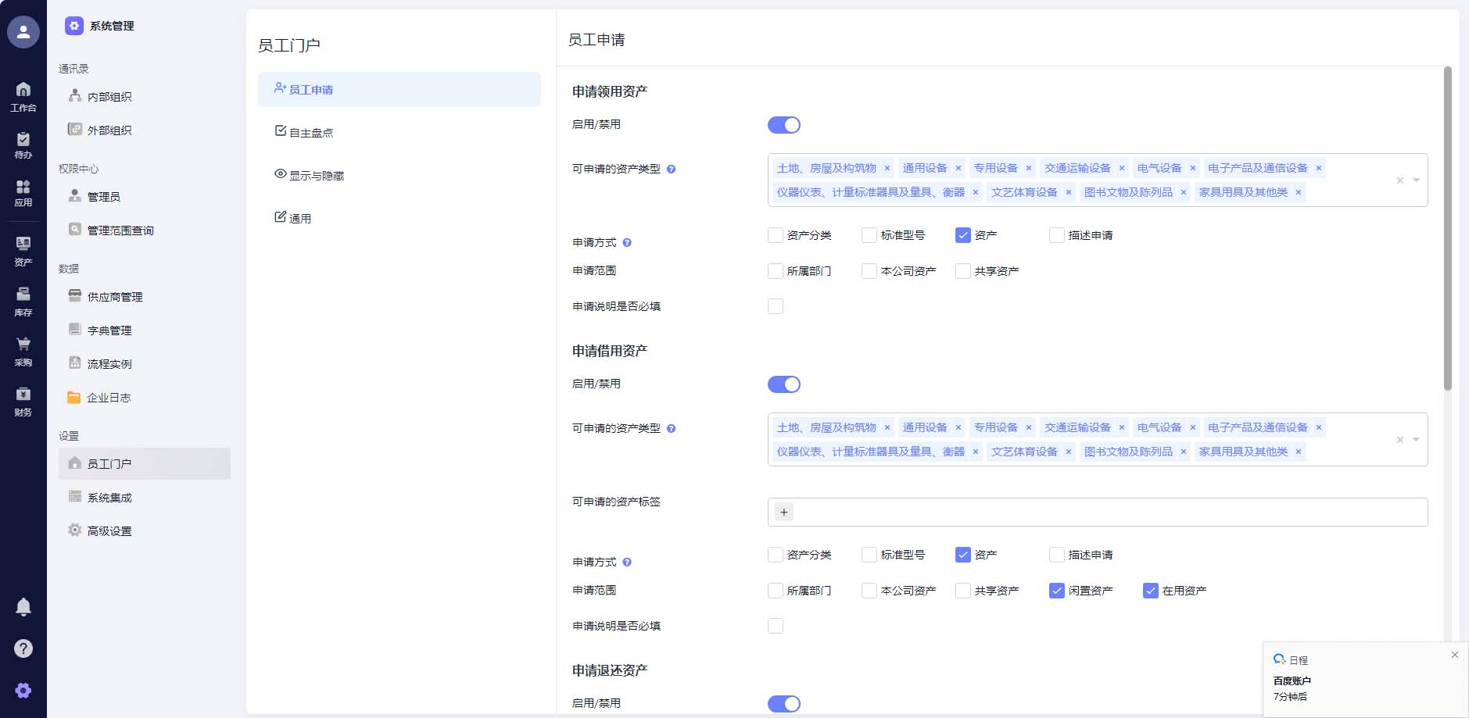Open 采购 shopping cart icon
The image size is (1469, 718).
click(23, 352)
